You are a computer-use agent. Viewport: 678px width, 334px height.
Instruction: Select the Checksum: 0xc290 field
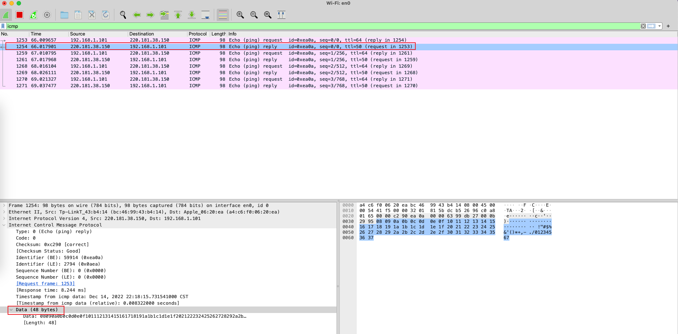pyautogui.click(x=52, y=245)
